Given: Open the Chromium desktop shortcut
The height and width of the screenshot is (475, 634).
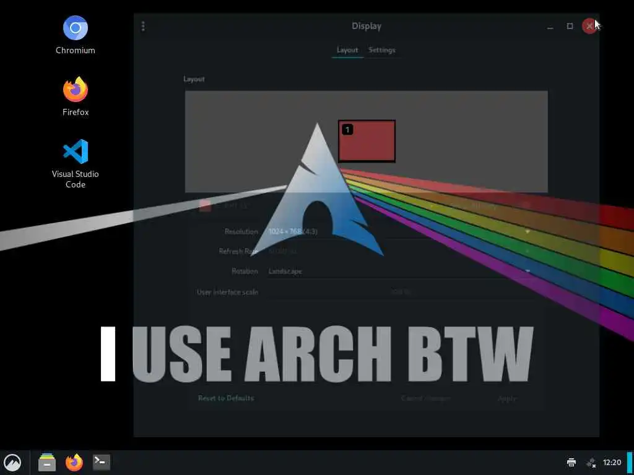Looking at the screenshot, I should coord(75,35).
